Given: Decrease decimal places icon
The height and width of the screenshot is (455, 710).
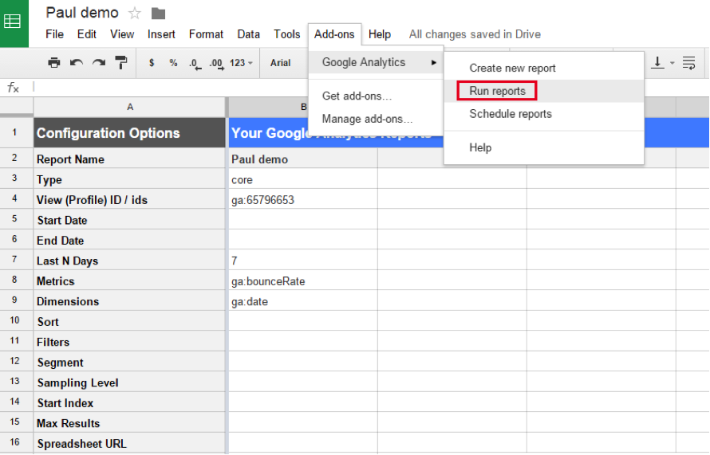Looking at the screenshot, I should click(195, 63).
